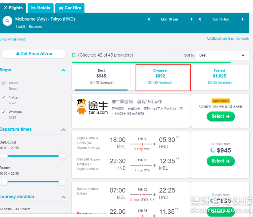The height and width of the screenshot is (217, 253).
Task: Go to previous outbound date arrow
Action: tap(149, 19)
